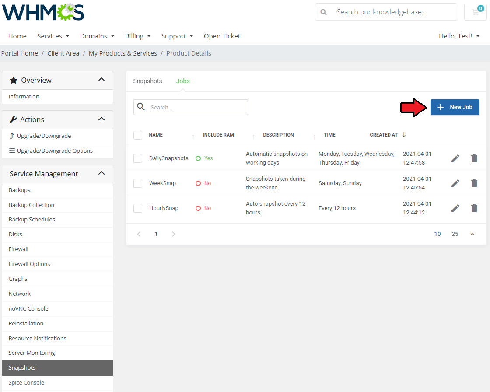The image size is (490, 392).
Task: Check the HourlySnap row checkbox
Action: [x=138, y=208]
